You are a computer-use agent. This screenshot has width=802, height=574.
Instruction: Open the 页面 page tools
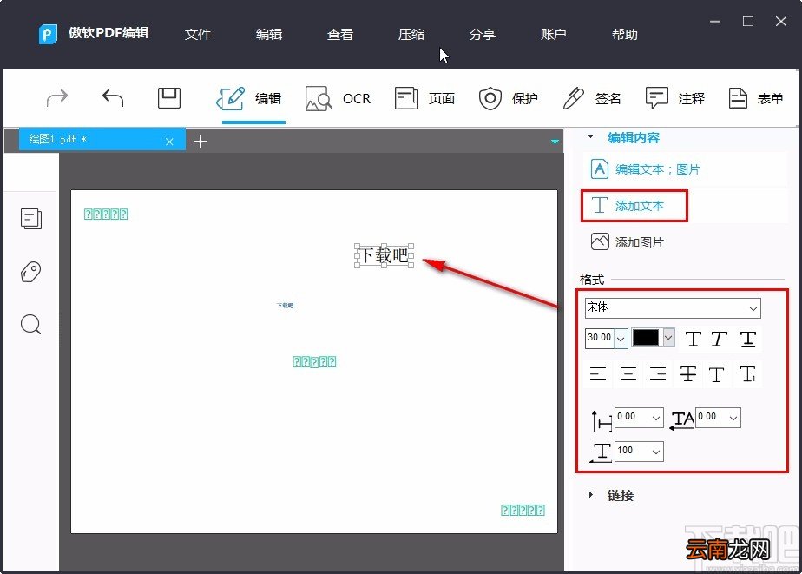point(424,98)
